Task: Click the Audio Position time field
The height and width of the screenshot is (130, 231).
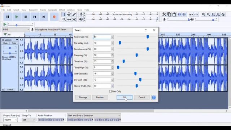Action: (x=51, y=120)
